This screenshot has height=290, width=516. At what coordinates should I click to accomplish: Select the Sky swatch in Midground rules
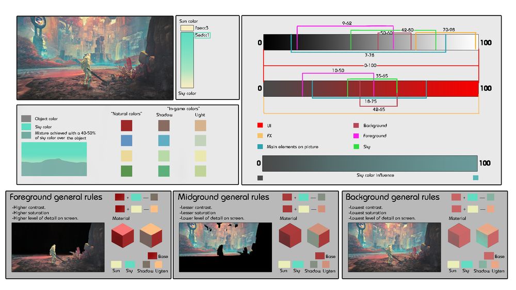coord(298,264)
